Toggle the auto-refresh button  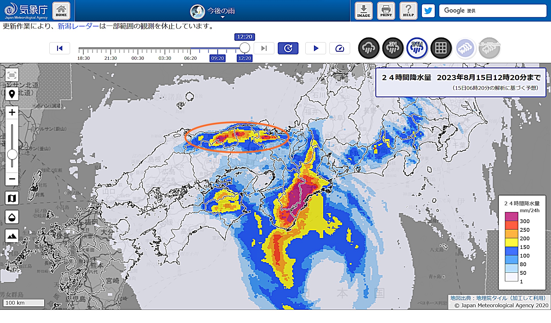288,48
